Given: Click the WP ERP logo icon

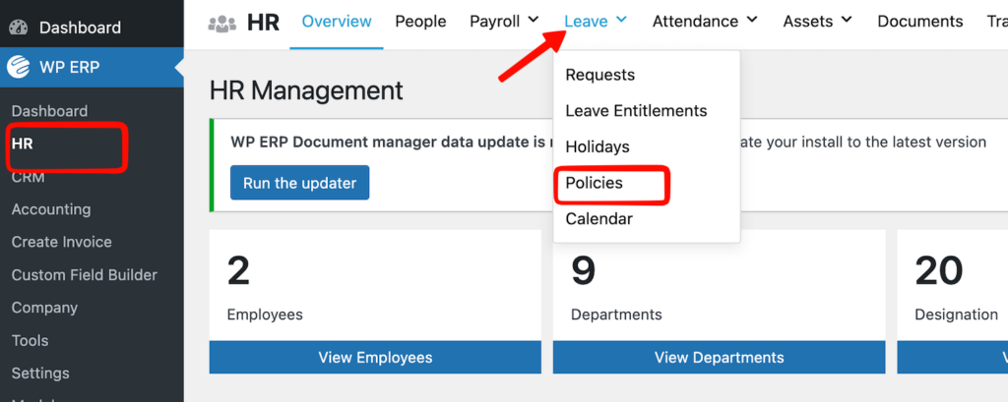Looking at the screenshot, I should pos(19,68).
